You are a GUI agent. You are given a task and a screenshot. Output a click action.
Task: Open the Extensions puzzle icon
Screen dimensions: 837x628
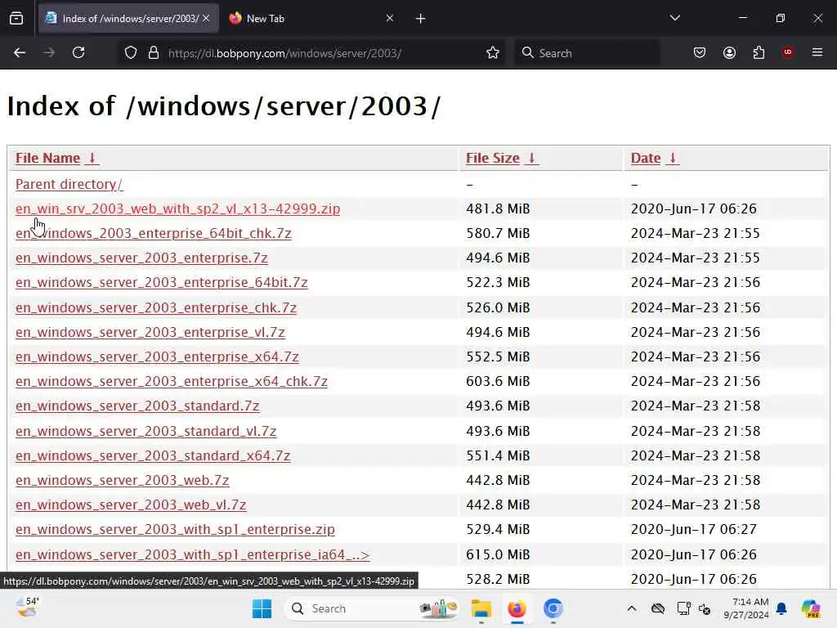[759, 52]
